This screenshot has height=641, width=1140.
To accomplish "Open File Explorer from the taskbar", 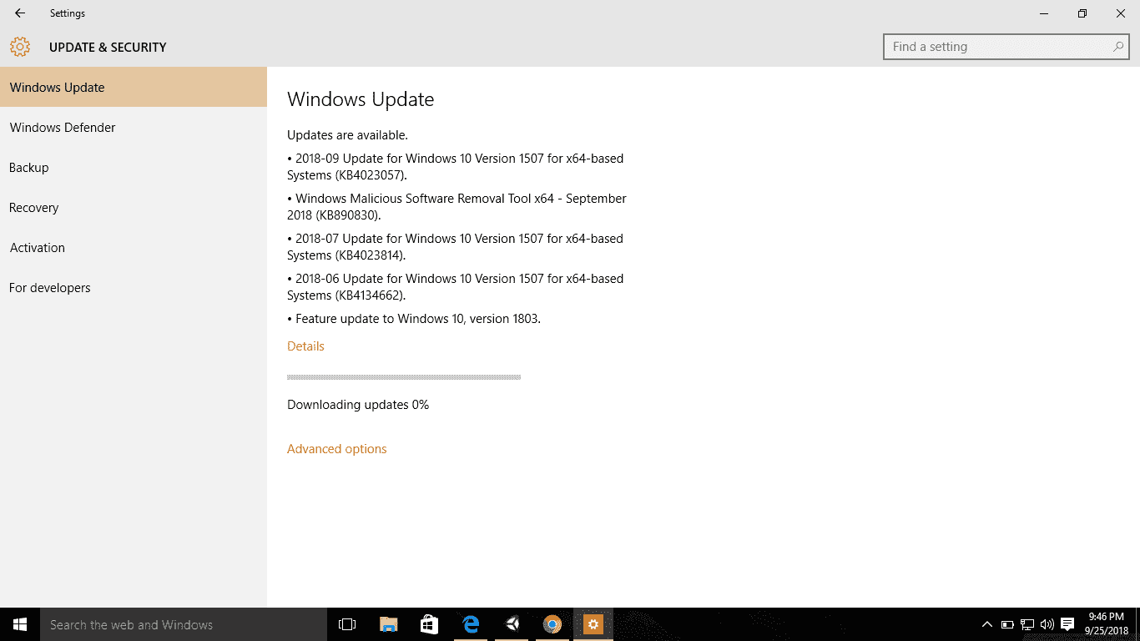I will [x=389, y=624].
